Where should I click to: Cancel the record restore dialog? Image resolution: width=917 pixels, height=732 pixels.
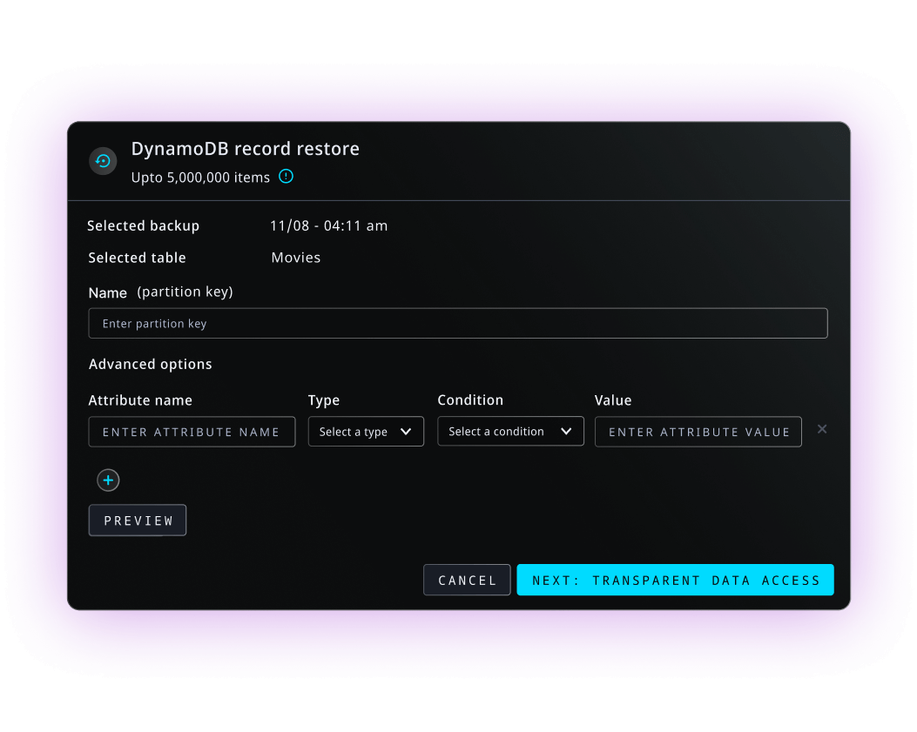coord(467,580)
